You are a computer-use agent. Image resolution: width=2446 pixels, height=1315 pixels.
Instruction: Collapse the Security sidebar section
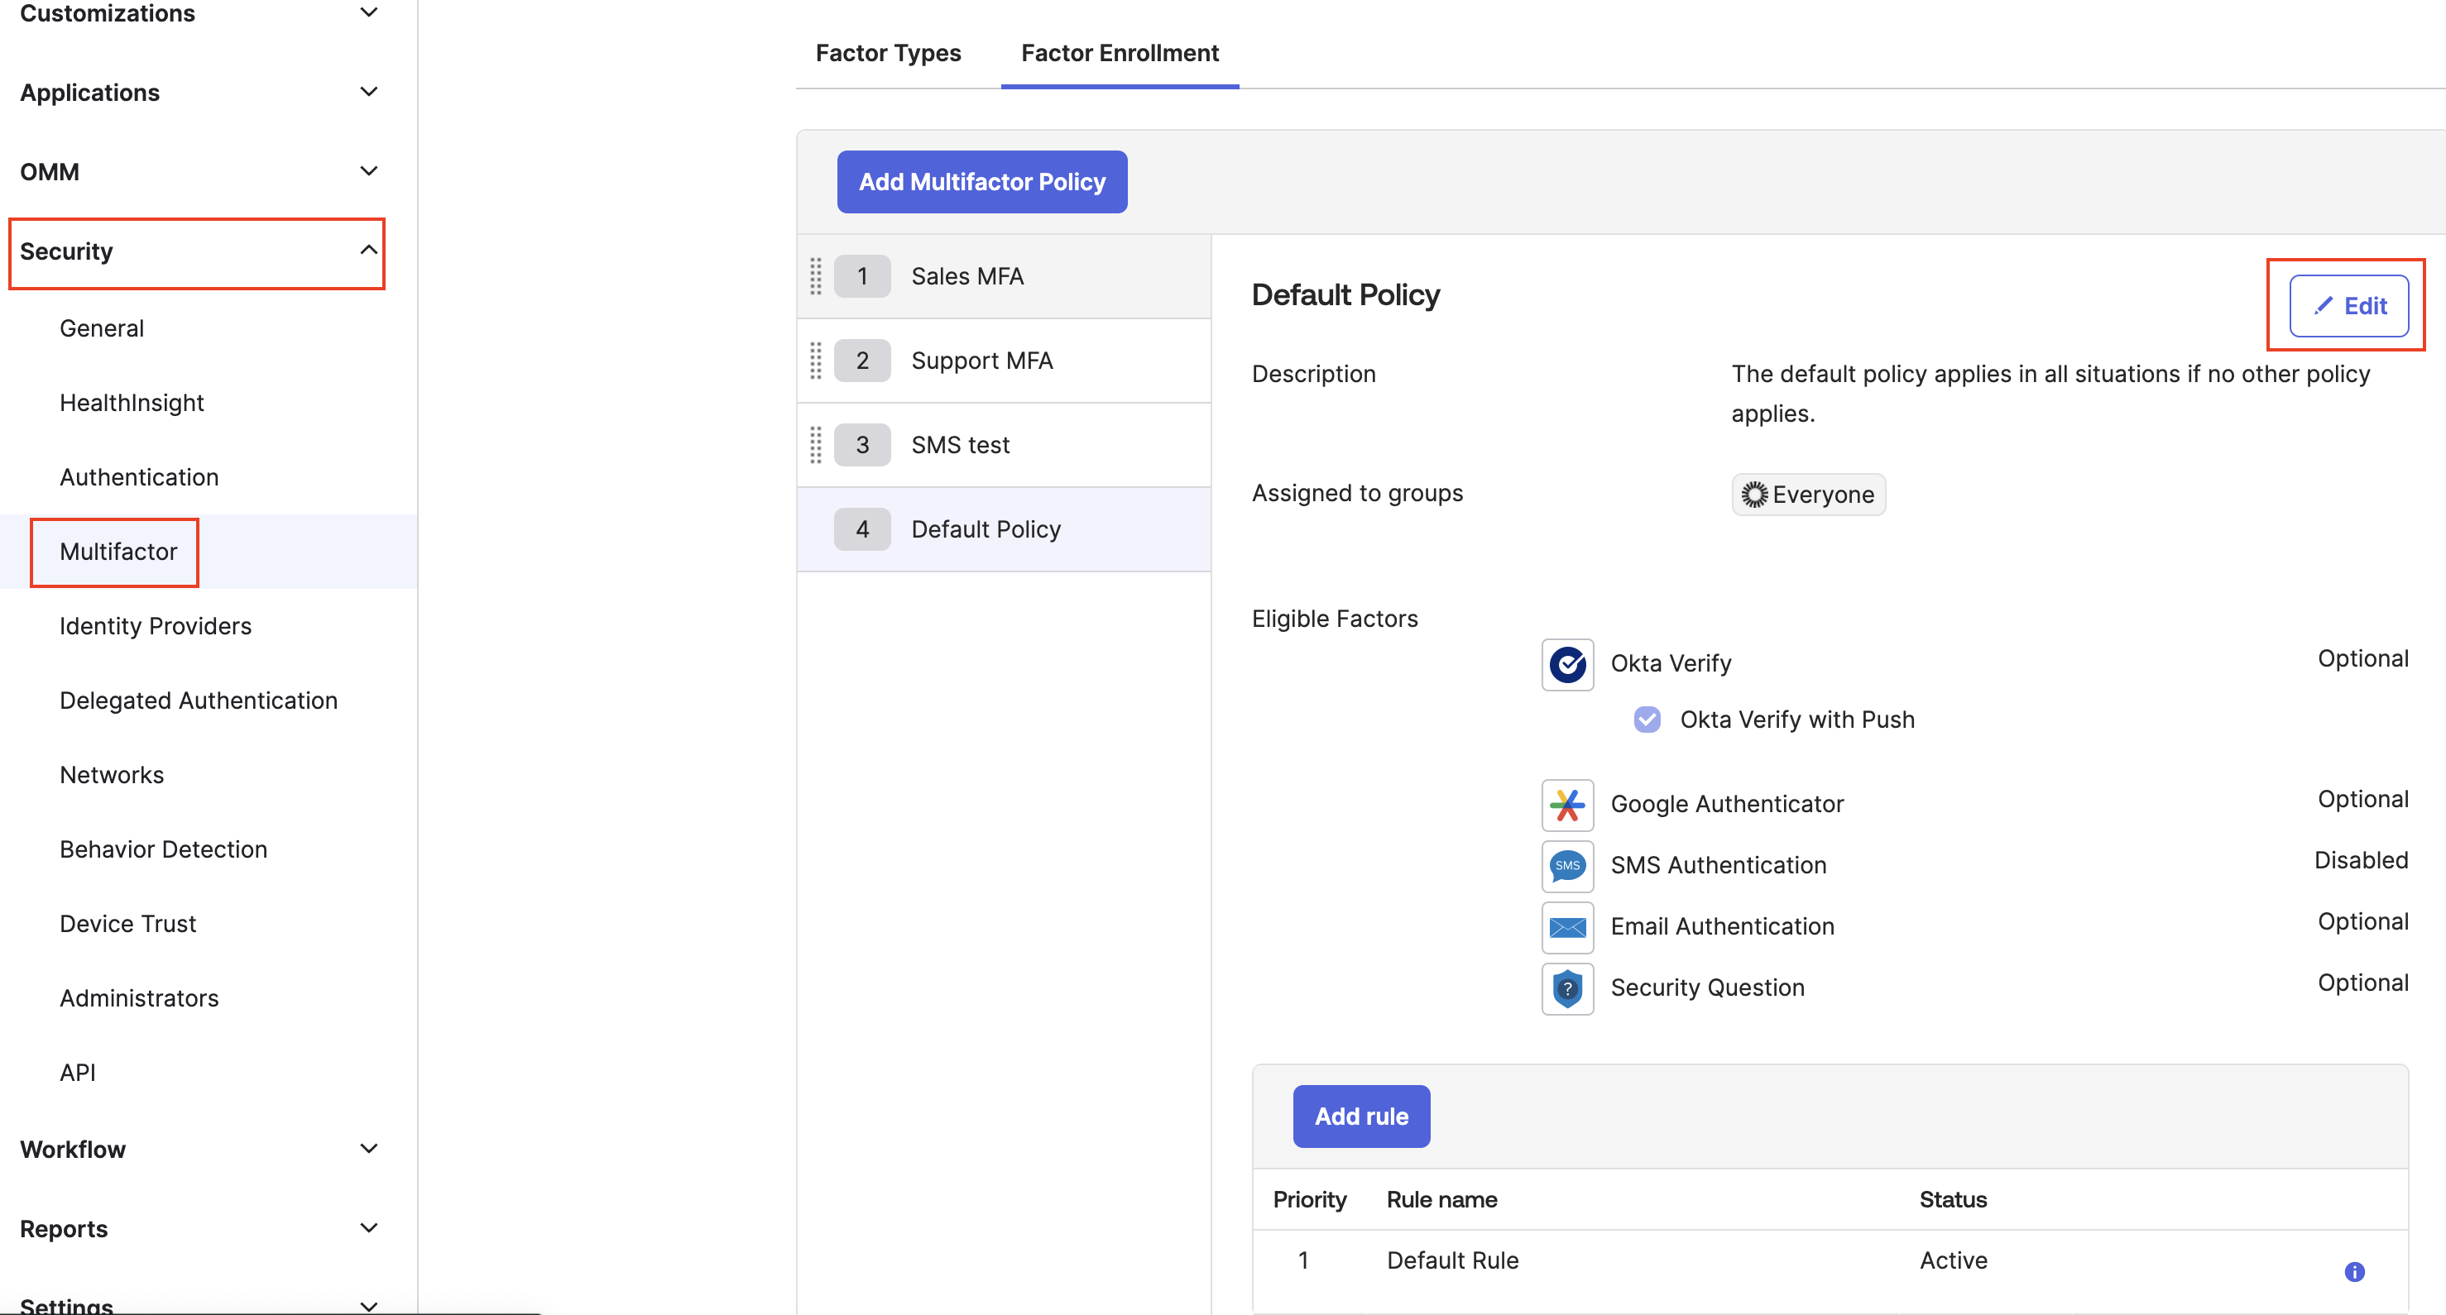[x=368, y=251]
